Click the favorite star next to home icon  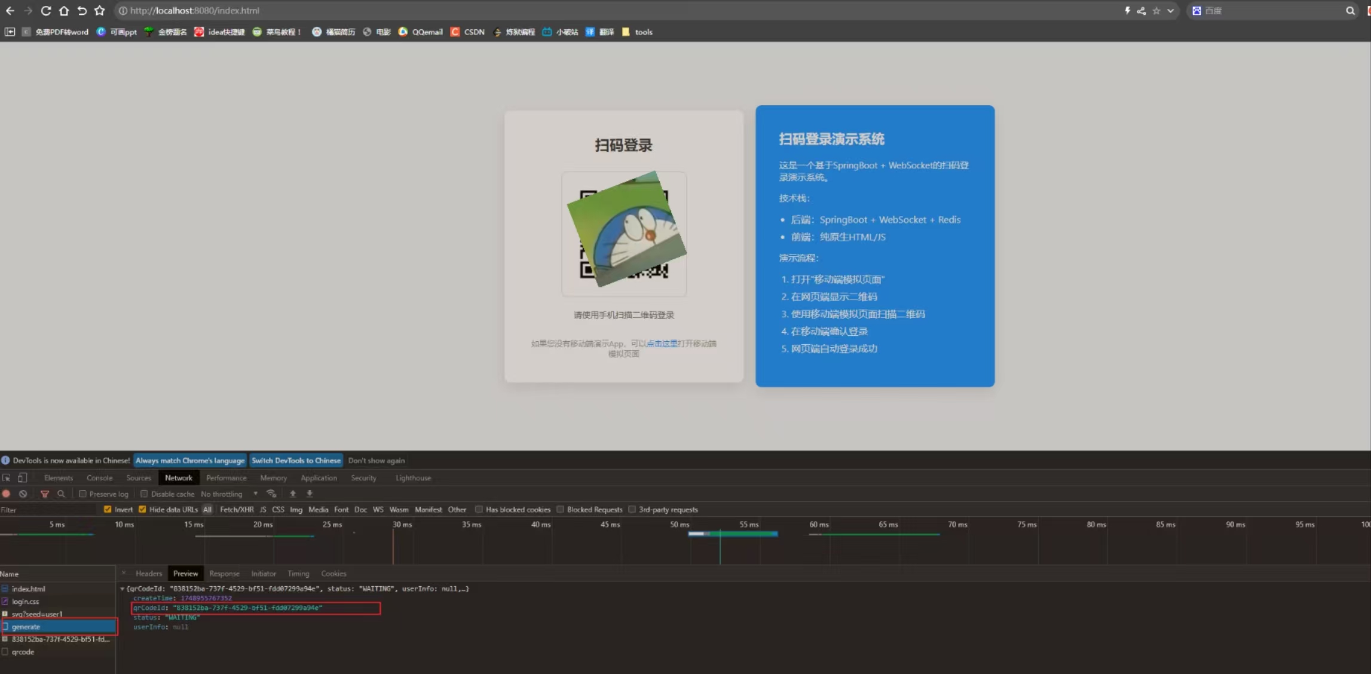coord(100,11)
